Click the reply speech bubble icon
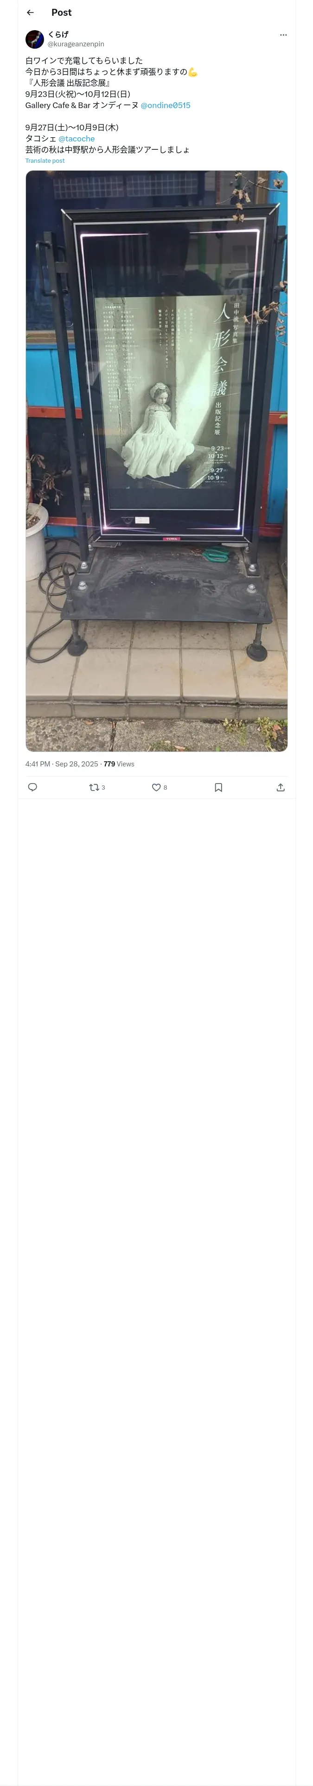Screen dimensions: 313x1786 [32, 787]
